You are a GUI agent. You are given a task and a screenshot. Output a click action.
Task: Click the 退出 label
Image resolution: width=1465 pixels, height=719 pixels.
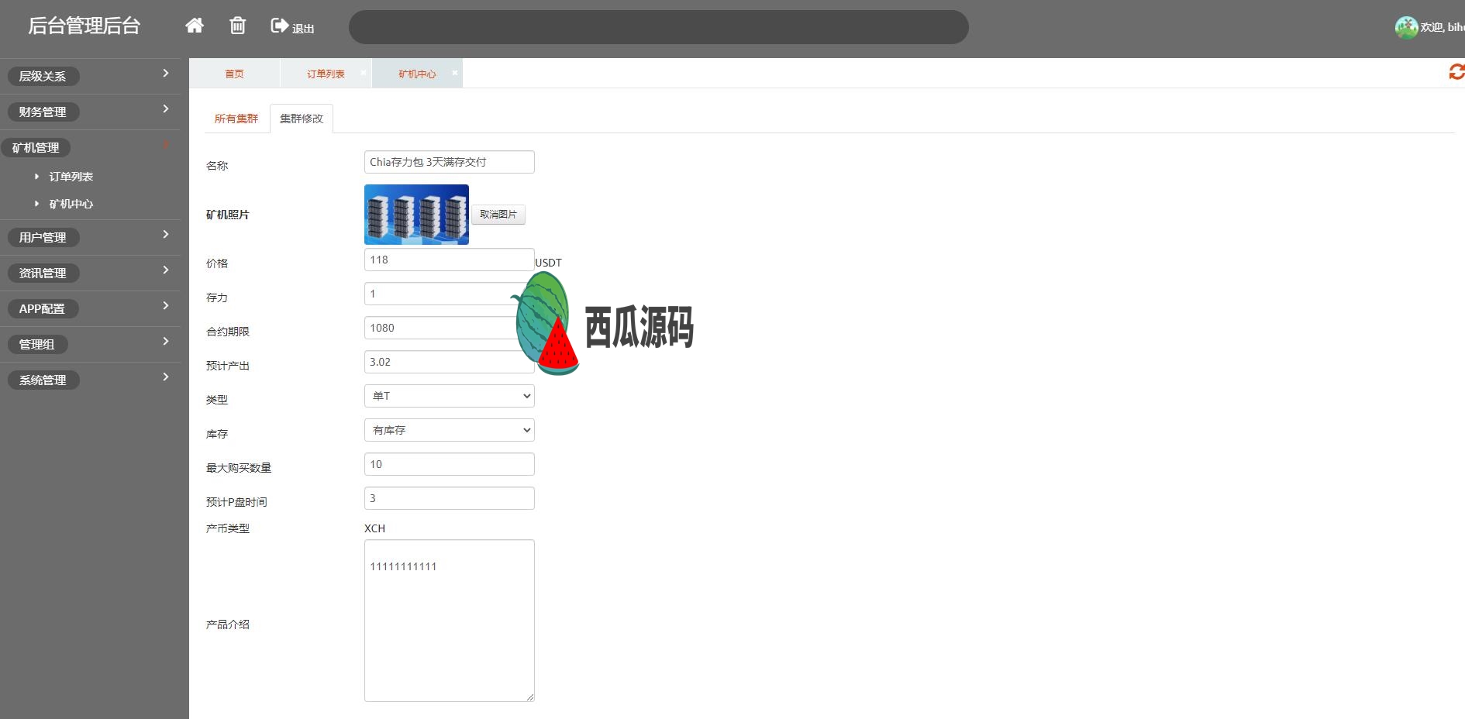coord(303,29)
